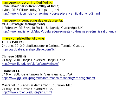Click the highlighted 'currently completing Master degree for' text
123x96 pixels.
[x=36, y=21]
